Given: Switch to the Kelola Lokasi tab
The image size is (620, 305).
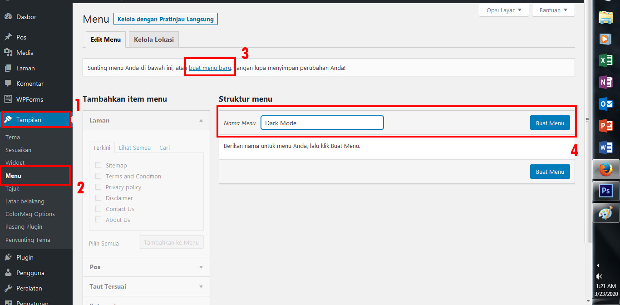Looking at the screenshot, I should 154,39.
